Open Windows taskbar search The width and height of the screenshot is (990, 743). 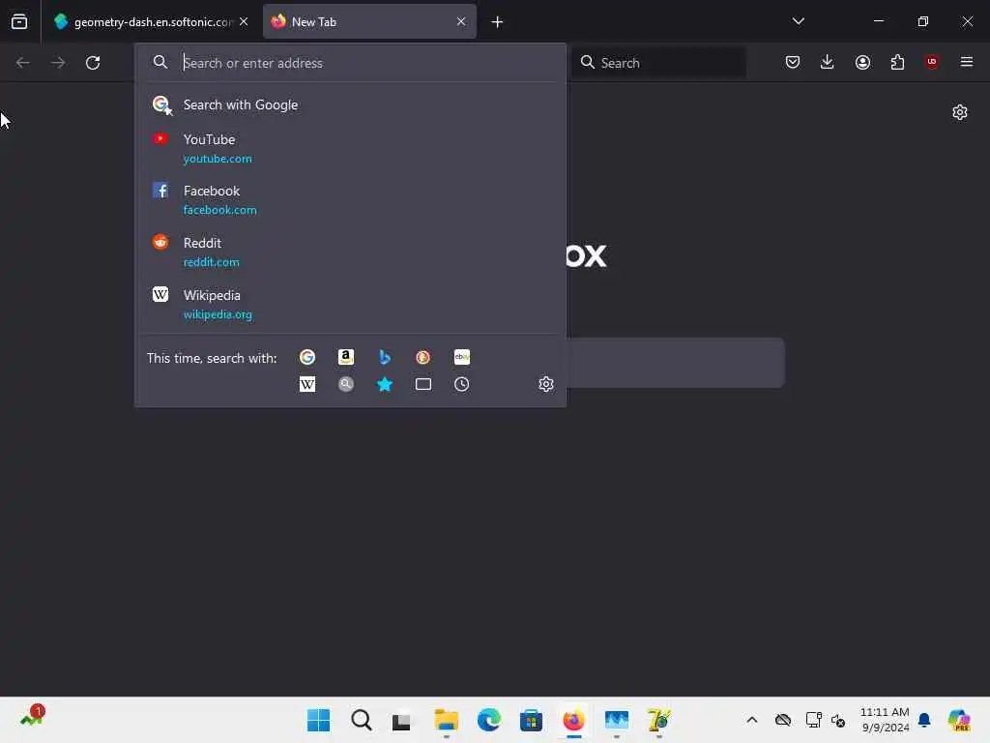(362, 720)
